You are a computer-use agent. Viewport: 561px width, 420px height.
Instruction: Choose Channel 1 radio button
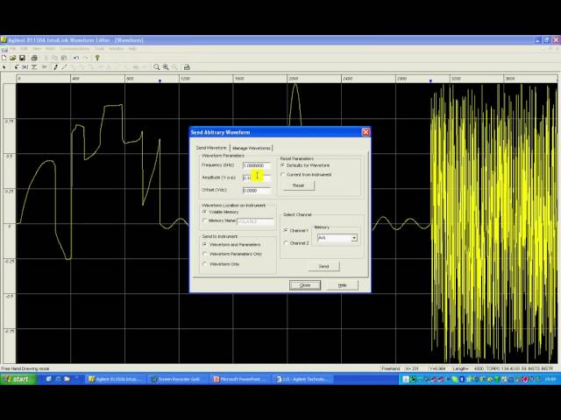click(286, 231)
